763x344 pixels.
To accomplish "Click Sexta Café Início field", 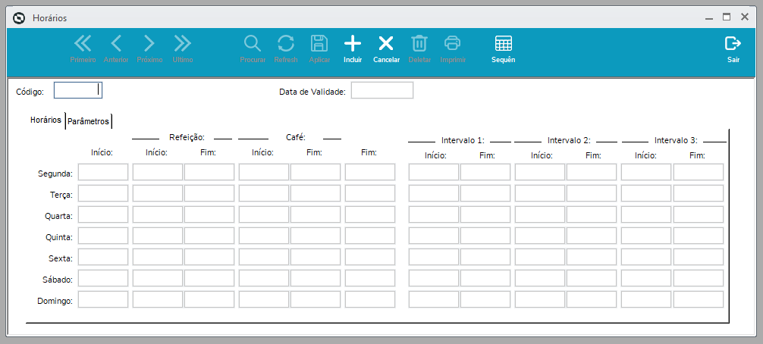I will point(264,257).
